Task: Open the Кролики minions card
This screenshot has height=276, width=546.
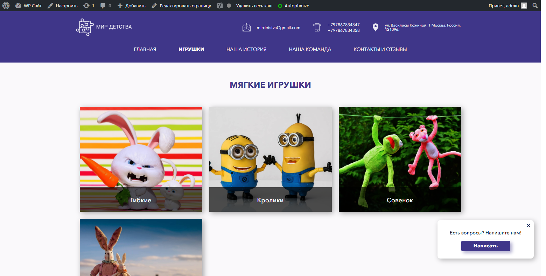Action: click(x=271, y=159)
